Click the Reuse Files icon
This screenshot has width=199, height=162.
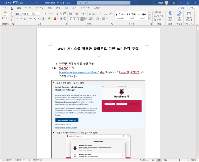189,14
